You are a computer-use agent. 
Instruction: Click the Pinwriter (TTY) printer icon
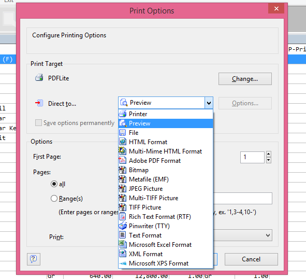pos(123,226)
